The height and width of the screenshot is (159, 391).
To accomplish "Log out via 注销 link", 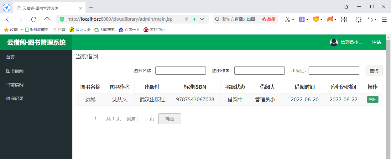I will [x=377, y=43].
